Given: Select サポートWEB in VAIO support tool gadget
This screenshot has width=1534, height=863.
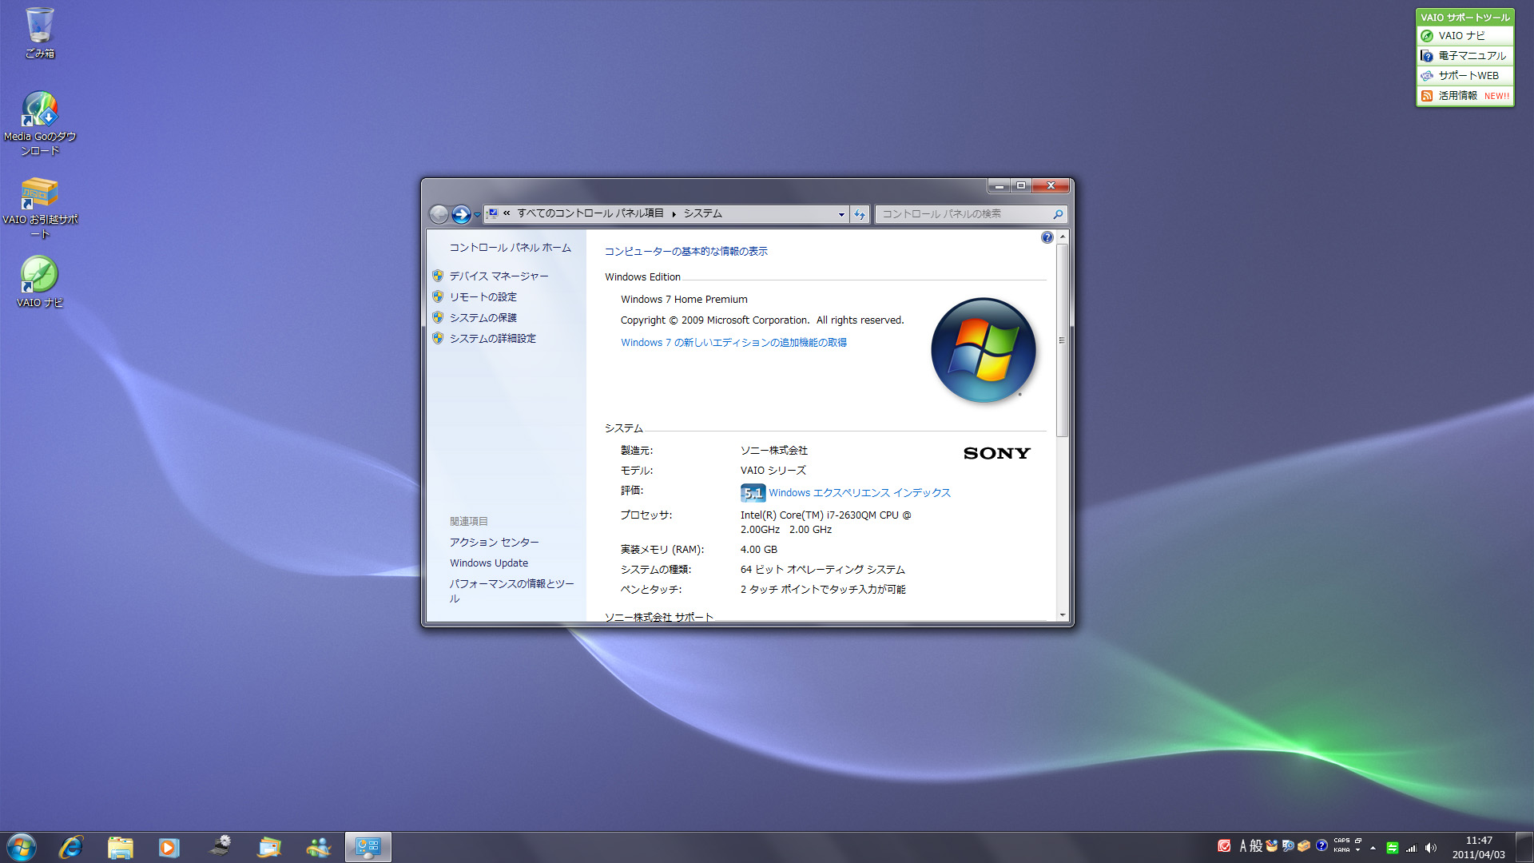Looking at the screenshot, I should click(1468, 76).
